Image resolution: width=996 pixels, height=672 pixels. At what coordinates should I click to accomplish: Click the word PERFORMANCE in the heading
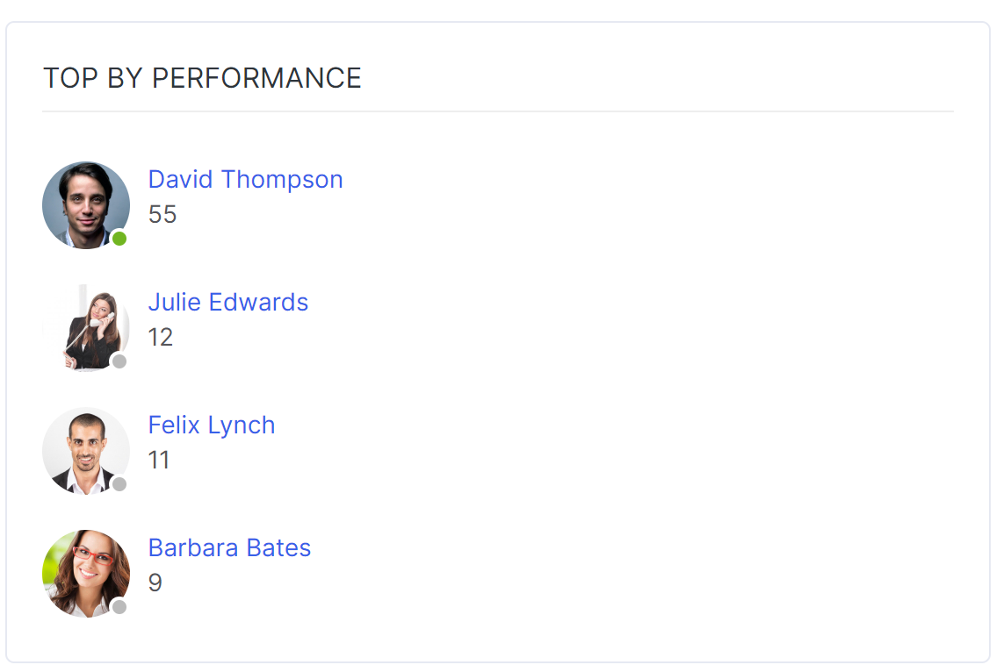(x=256, y=78)
